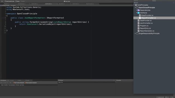Click Newtonsoft.Json in the using line
The width and height of the screenshot is (175, 98).
tap(21, 10)
